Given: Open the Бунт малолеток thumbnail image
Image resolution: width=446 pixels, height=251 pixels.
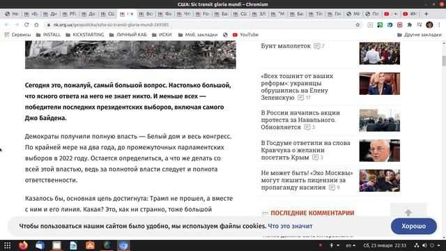Looking at the screenshot, I should 379,54.
